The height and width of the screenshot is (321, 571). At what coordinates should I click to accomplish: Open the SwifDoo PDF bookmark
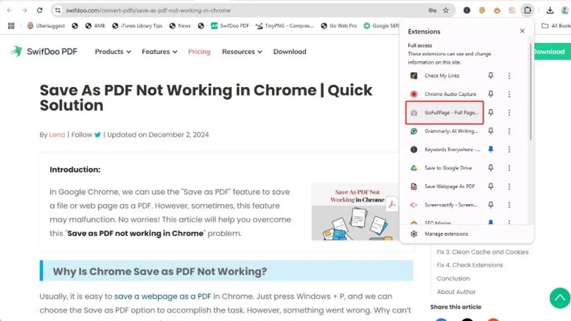point(230,26)
